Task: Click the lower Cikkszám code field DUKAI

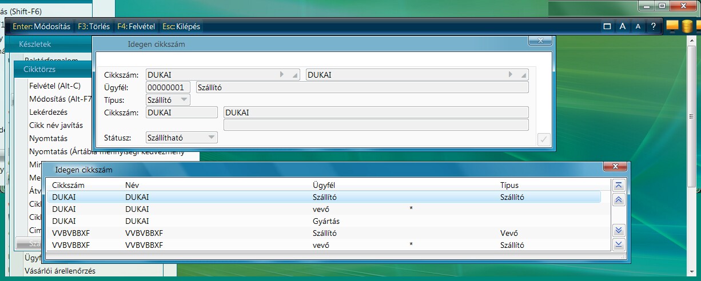Action: click(x=182, y=113)
